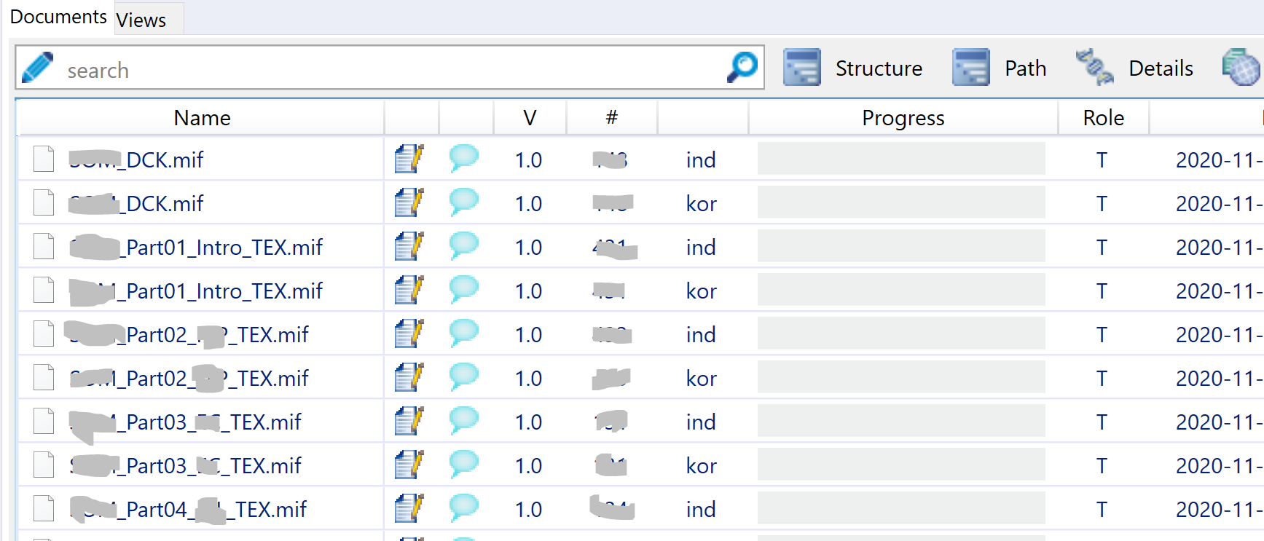Click the search magnifier icon
Screen dimensions: 1264x541
pos(742,68)
